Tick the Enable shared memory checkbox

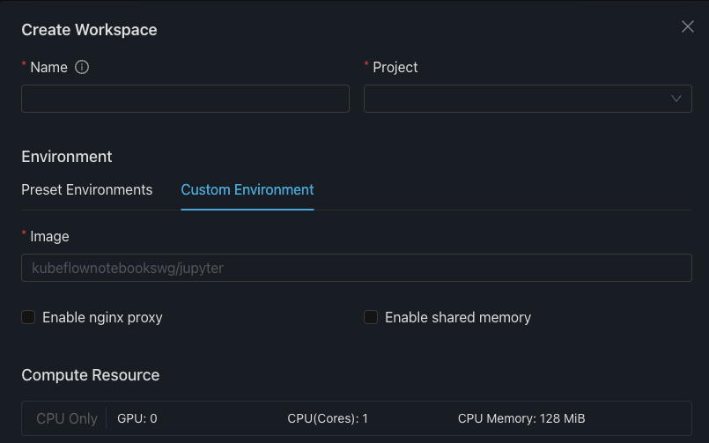pos(371,317)
